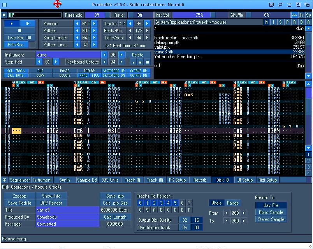313x249 pixels.
Task: Open the FX Setup tab
Action: click(x=177, y=180)
